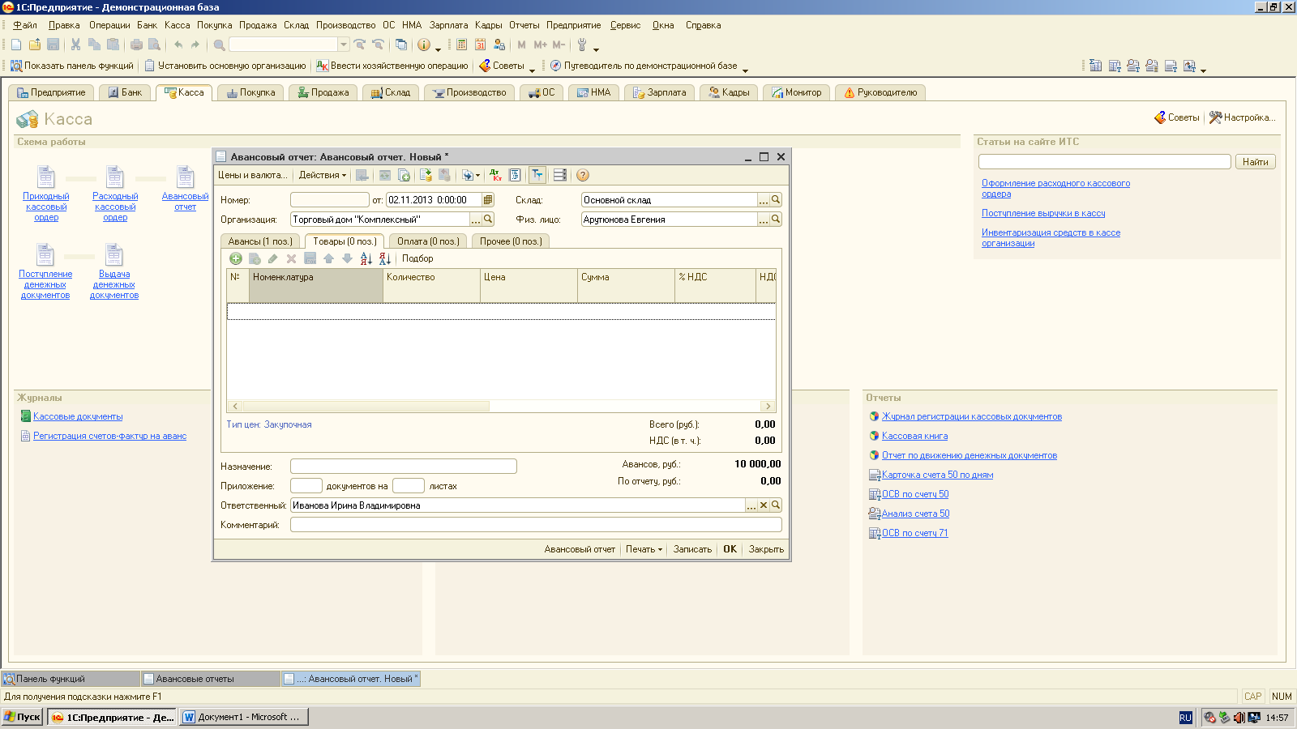Toggle RU keyboard language indicator

(1185, 718)
